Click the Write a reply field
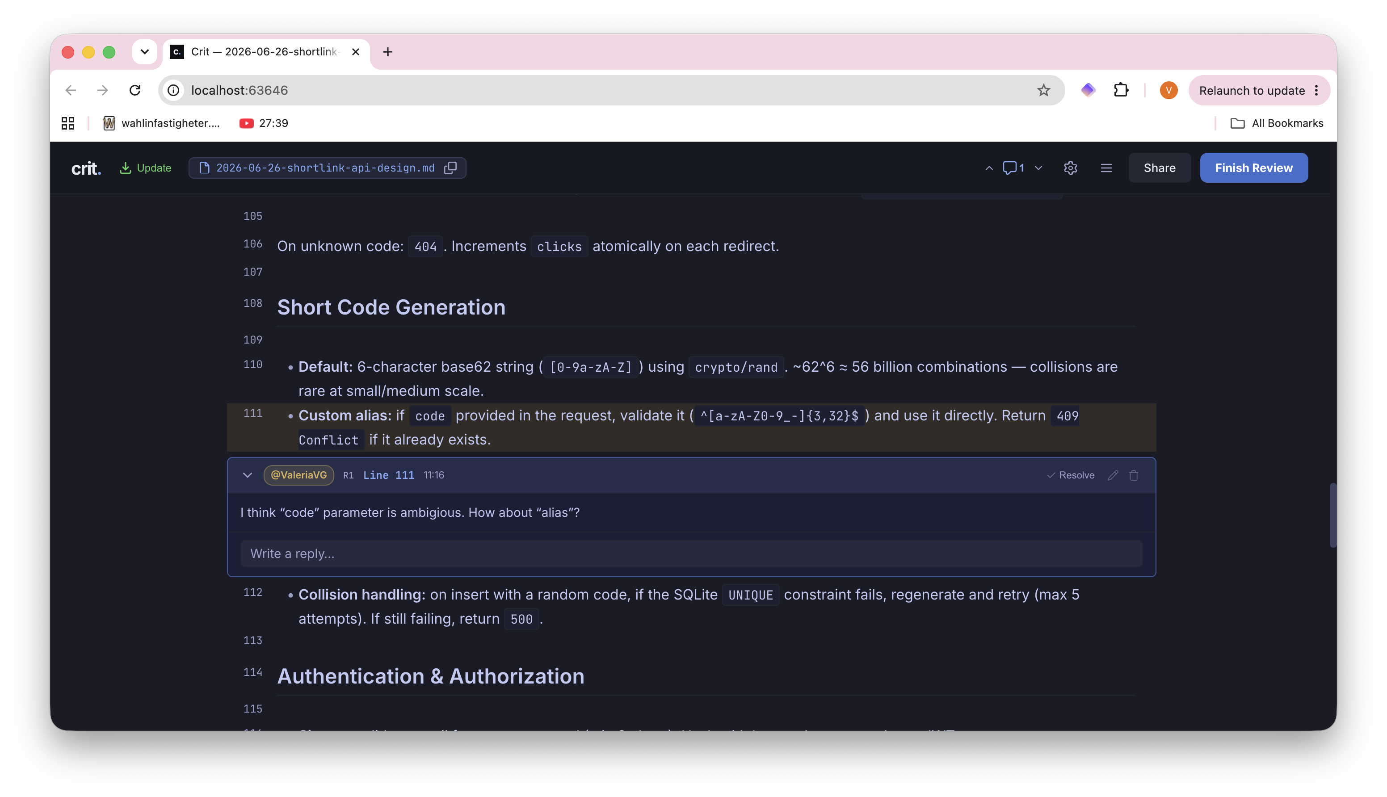1387x797 pixels. [x=691, y=554]
